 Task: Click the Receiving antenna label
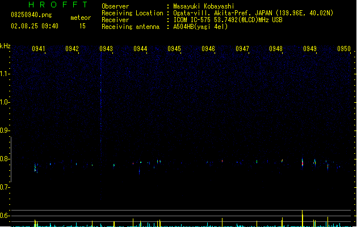131,27
